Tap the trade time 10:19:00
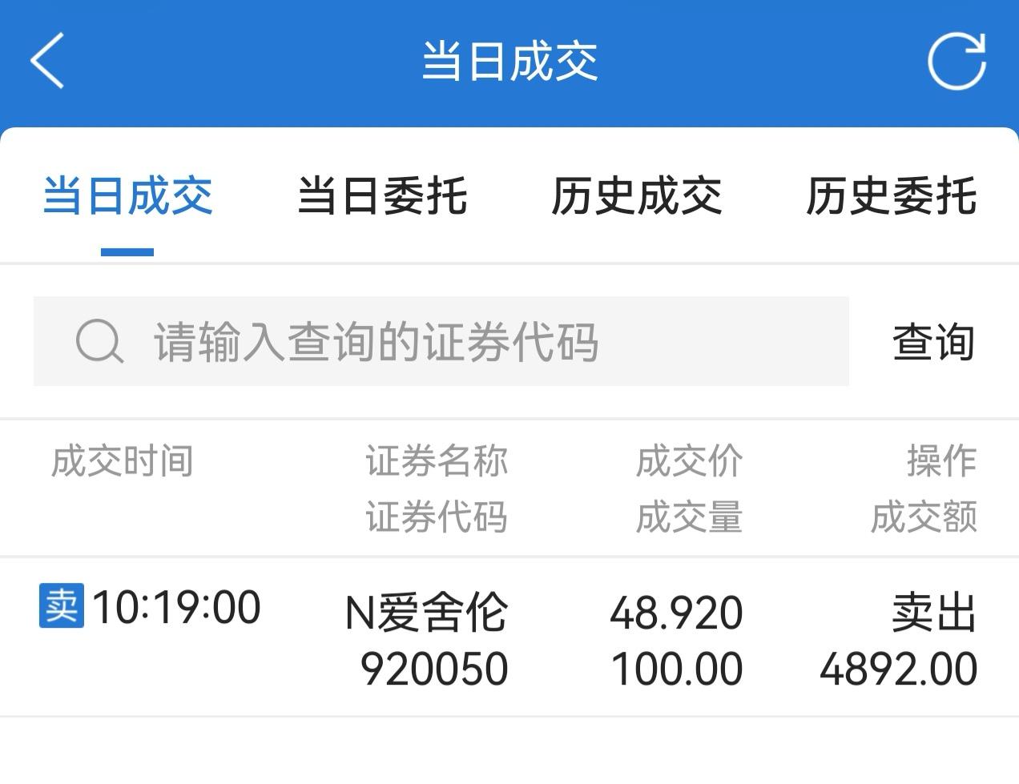Viewport: 1019px width, 784px height. (x=176, y=607)
